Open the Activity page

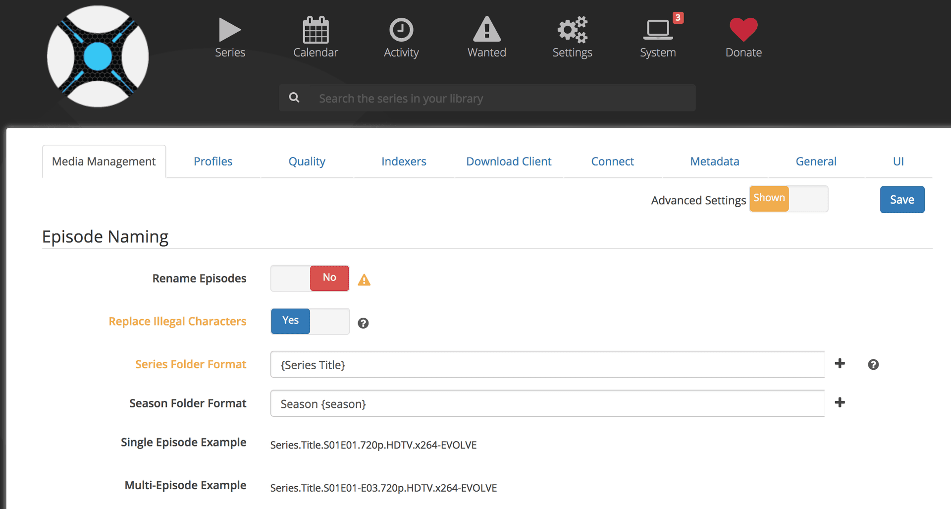pos(401,37)
